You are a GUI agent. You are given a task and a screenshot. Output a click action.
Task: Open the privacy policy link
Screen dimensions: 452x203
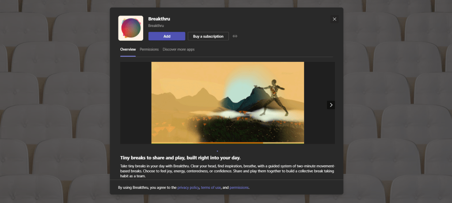click(188, 188)
